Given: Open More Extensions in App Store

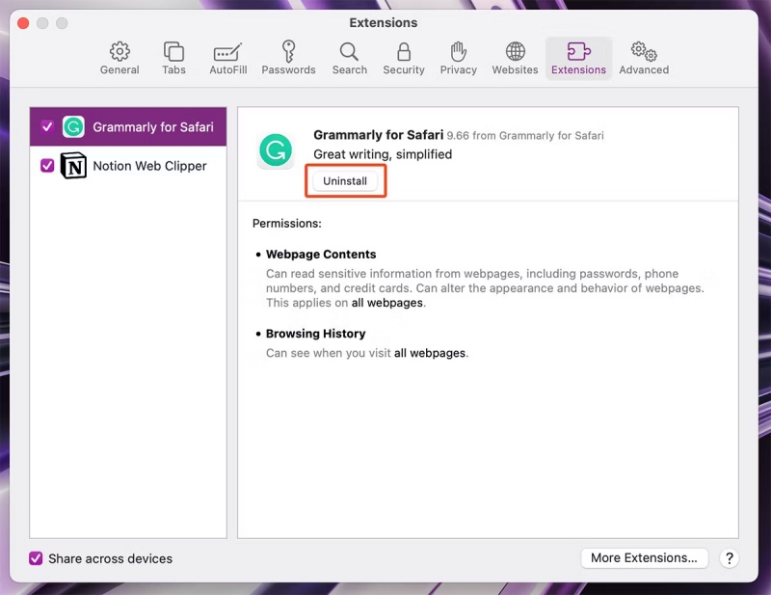Looking at the screenshot, I should [x=644, y=558].
